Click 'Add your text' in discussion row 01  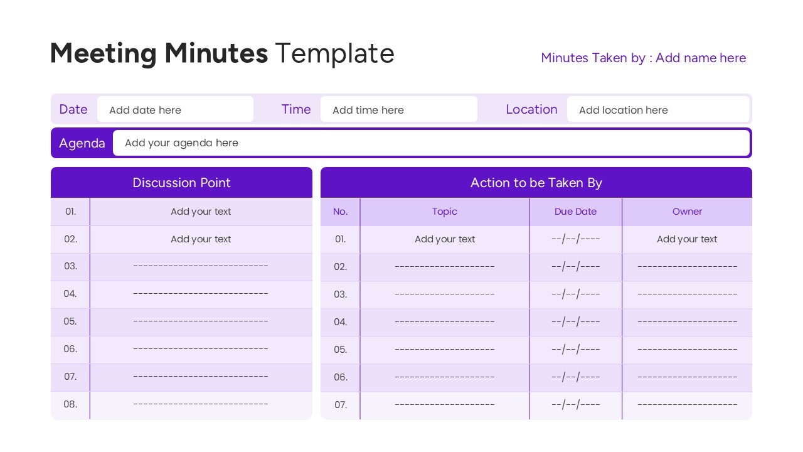tap(201, 212)
